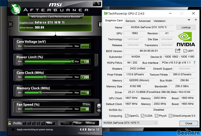Toggle apply overclocking at system startup
The image size is (201, 136).
coord(13,129)
